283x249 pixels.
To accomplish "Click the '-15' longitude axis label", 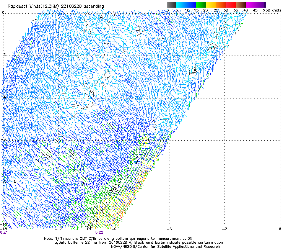I will pyautogui.click(x=3, y=229).
